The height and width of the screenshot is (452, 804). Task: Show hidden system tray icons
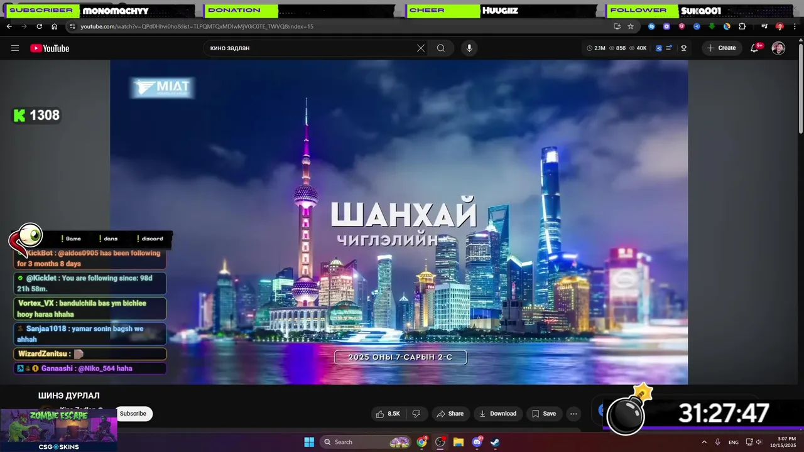pyautogui.click(x=703, y=442)
